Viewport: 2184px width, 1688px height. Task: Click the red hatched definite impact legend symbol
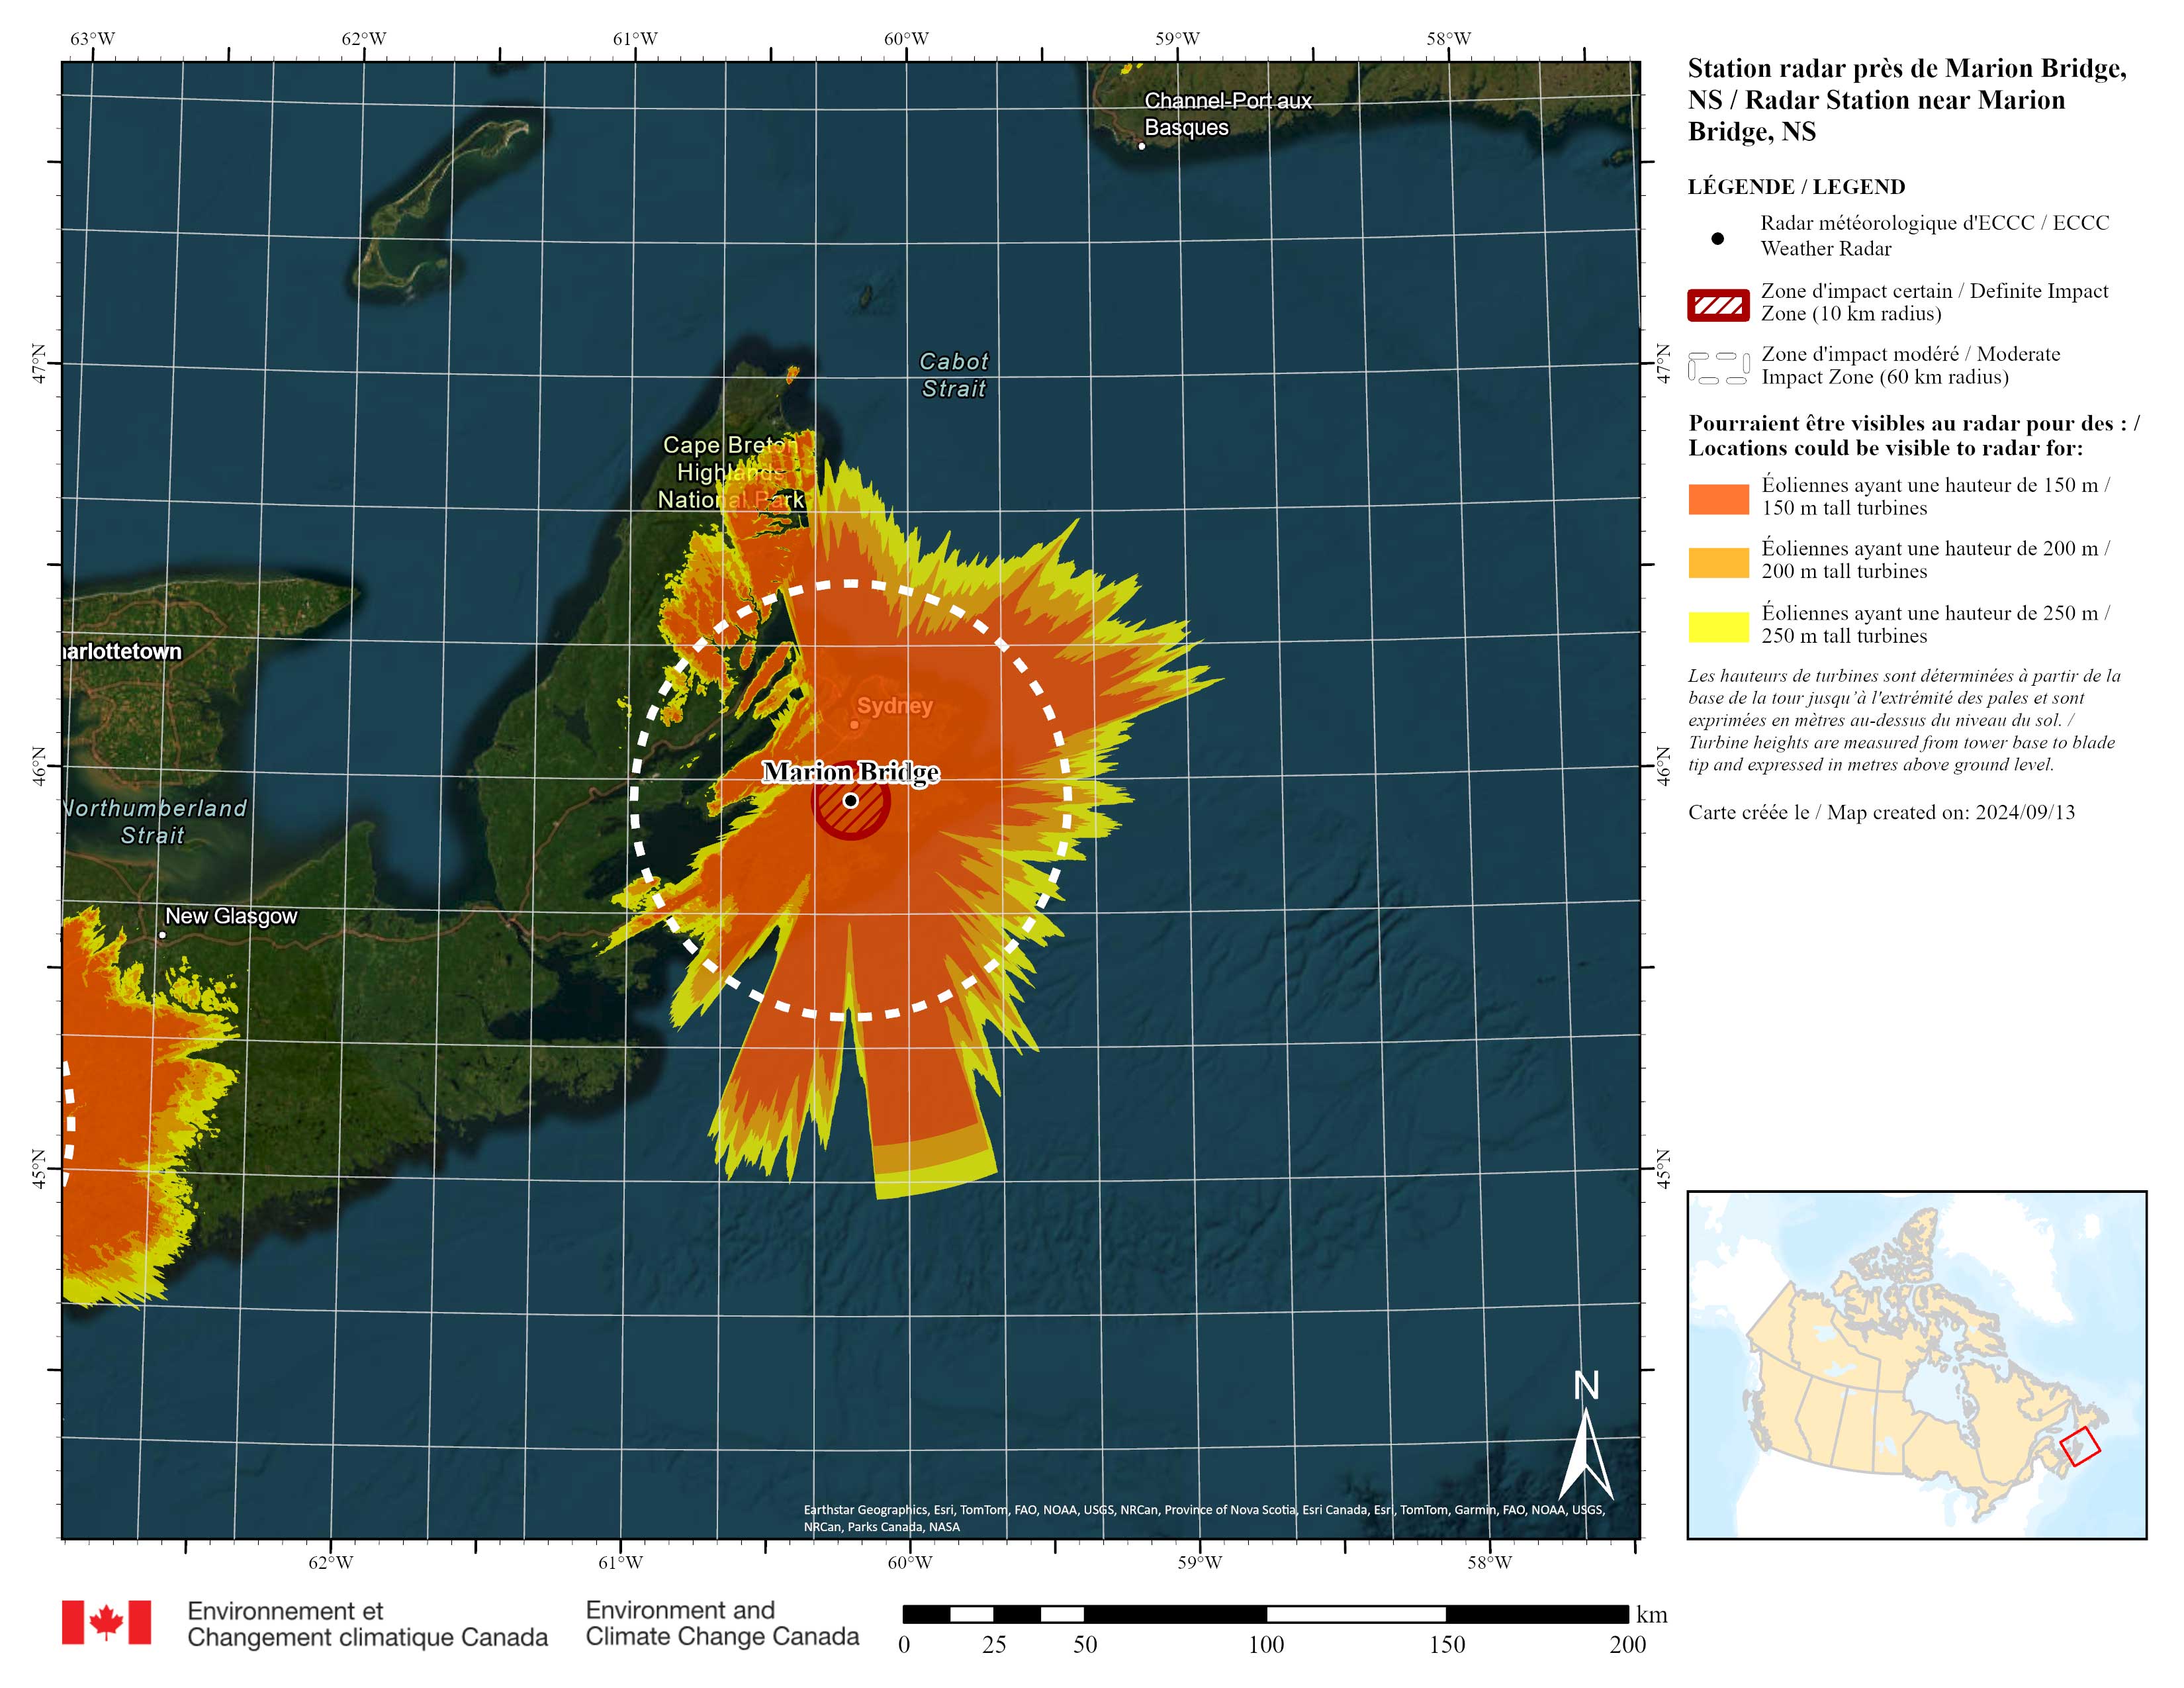[x=1718, y=305]
